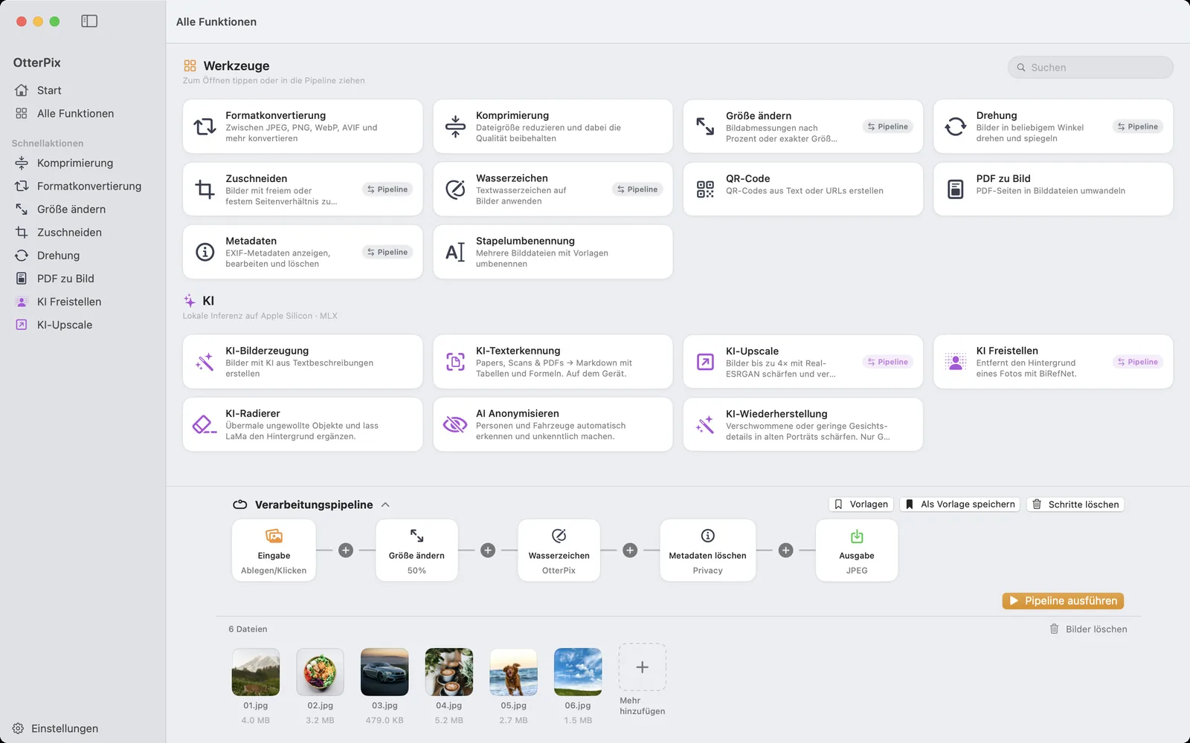Open the Vorlagen templates button

[x=861, y=504]
